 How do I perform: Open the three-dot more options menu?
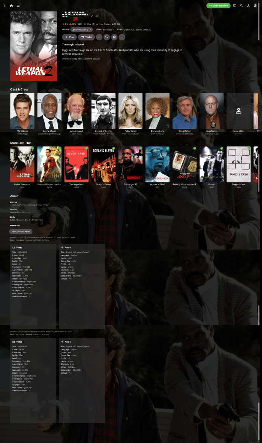[x=122, y=37]
